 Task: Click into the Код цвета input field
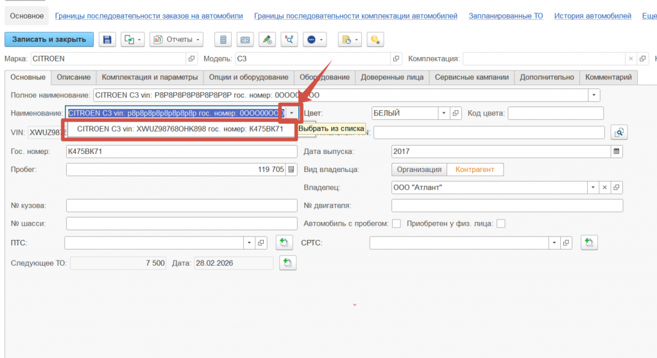coord(556,114)
